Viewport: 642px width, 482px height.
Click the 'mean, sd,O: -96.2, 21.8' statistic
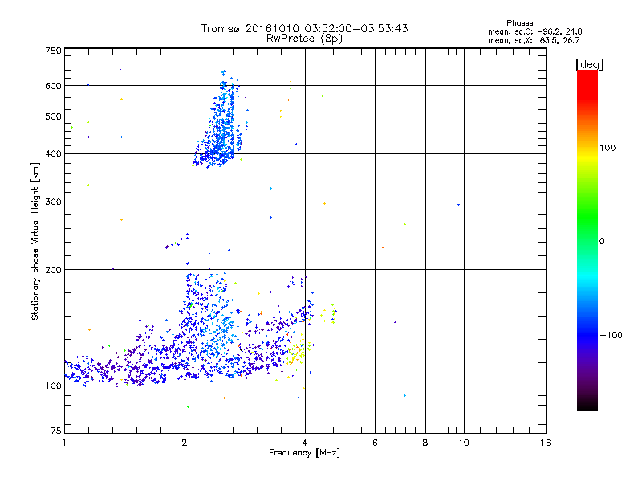[535, 31]
